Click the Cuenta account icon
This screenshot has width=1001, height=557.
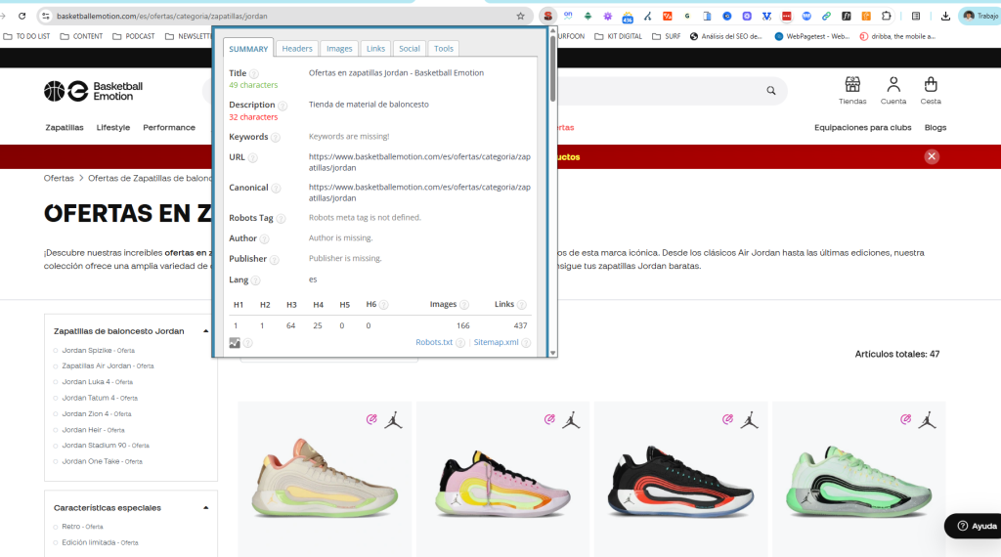tap(892, 85)
